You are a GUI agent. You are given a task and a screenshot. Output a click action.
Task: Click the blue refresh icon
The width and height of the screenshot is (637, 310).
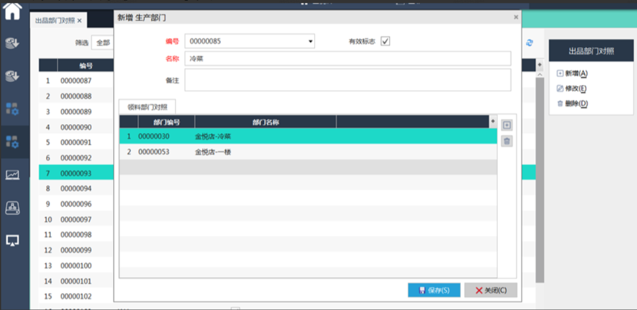click(x=529, y=43)
